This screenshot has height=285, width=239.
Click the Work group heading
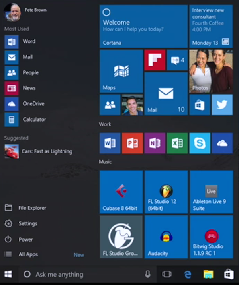[105, 124]
